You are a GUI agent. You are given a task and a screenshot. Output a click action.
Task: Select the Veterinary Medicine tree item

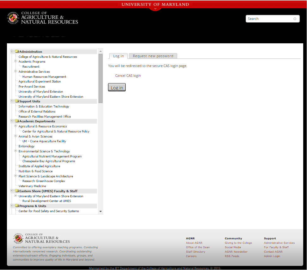point(32,186)
